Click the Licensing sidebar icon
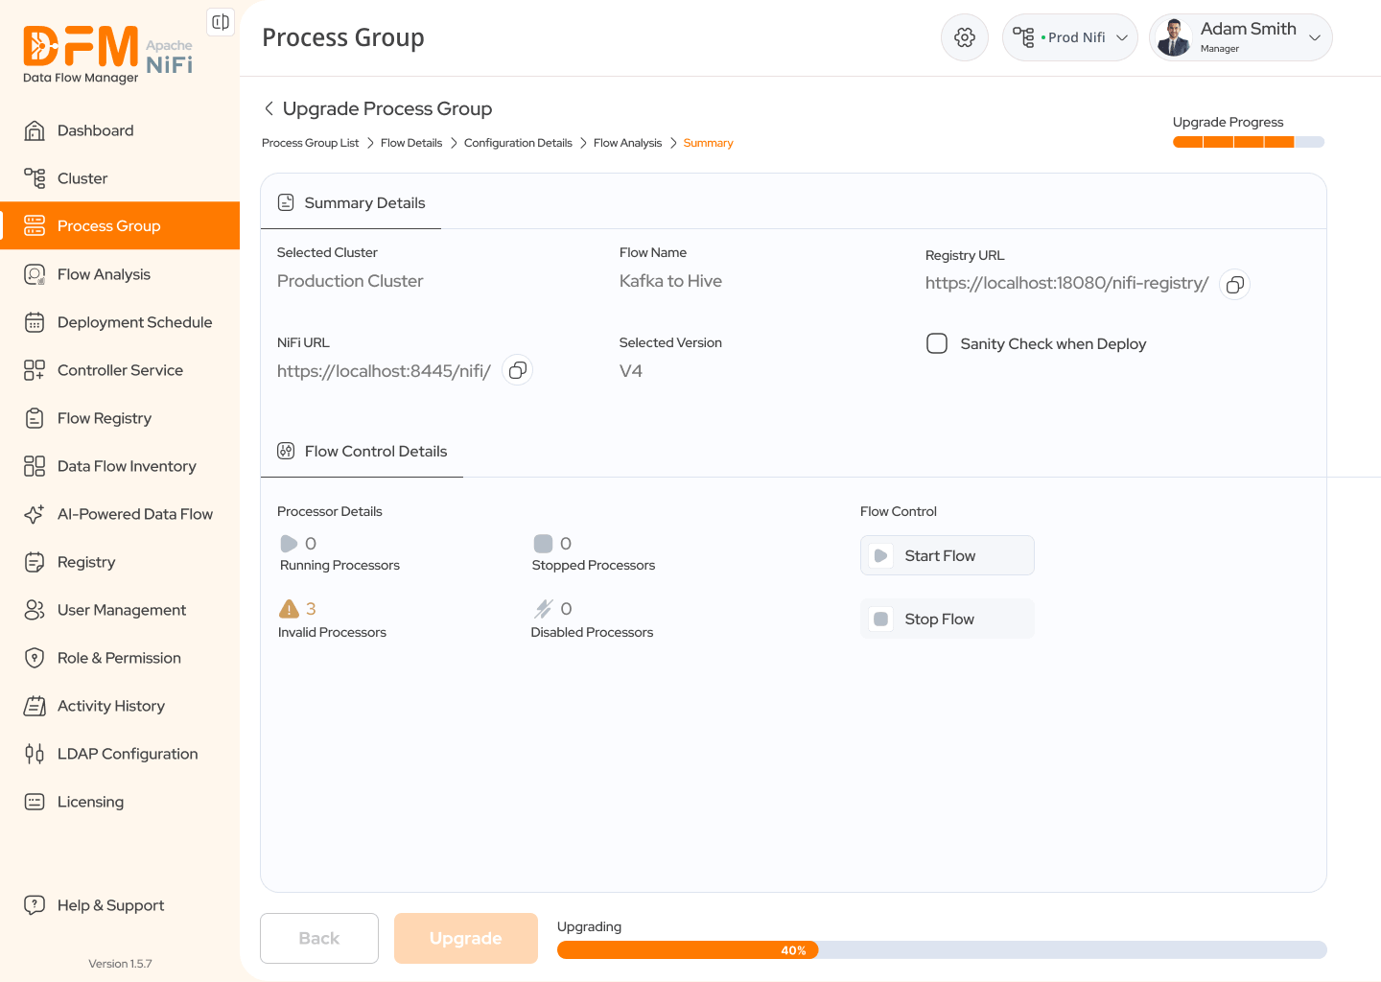Image resolution: width=1381 pixels, height=982 pixels. click(35, 802)
